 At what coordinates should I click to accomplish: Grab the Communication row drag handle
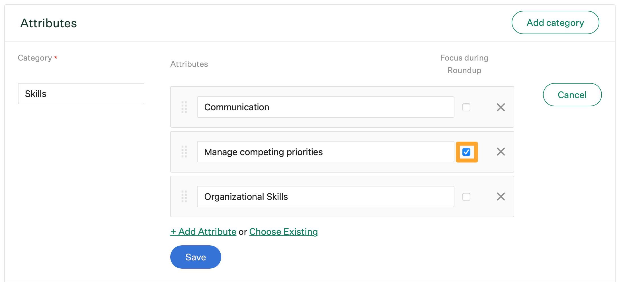tap(184, 107)
